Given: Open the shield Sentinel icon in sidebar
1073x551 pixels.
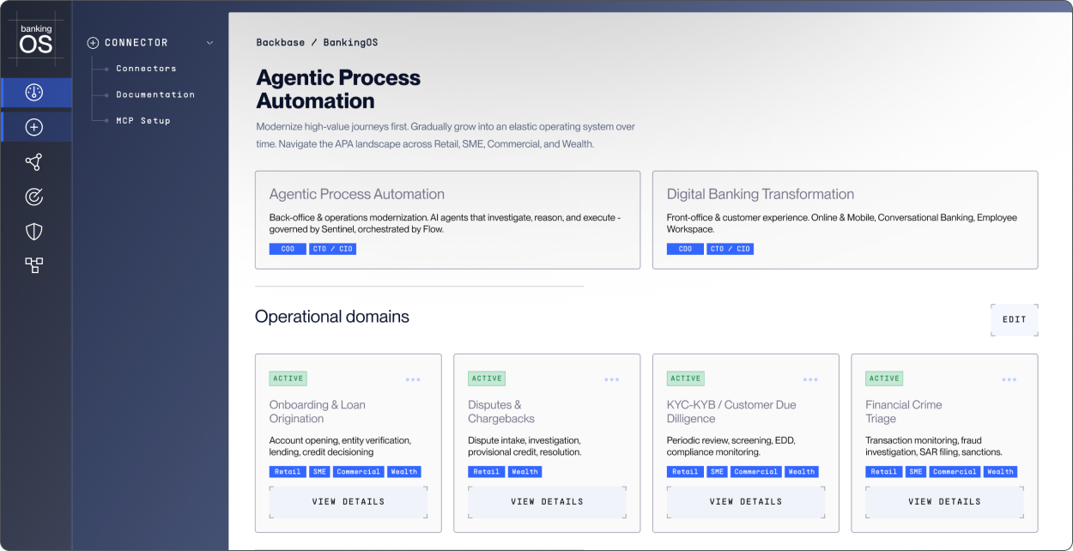Looking at the screenshot, I should [34, 231].
